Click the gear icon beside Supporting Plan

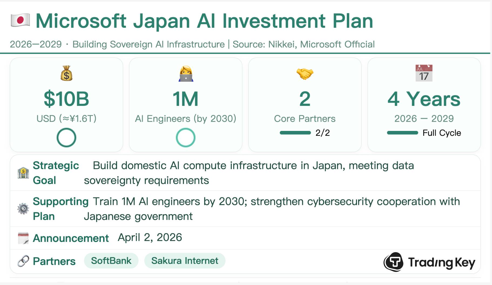click(23, 209)
